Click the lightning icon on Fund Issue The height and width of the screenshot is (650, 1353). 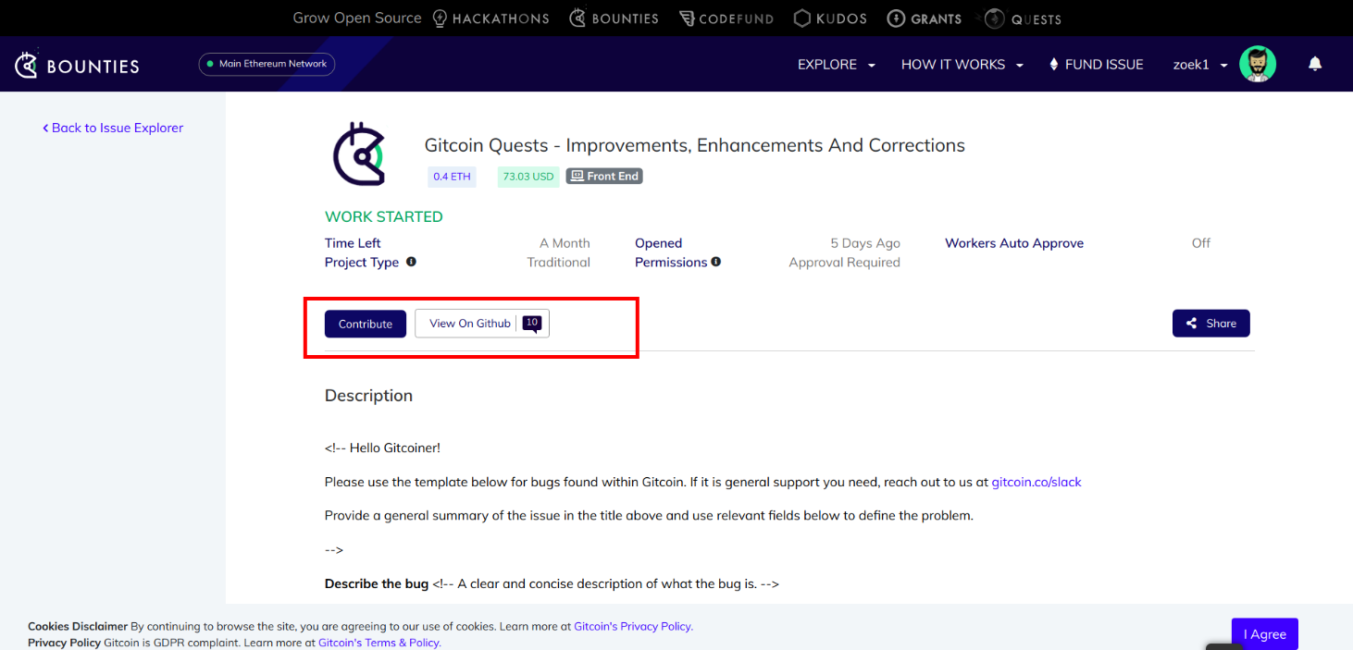(x=1053, y=64)
